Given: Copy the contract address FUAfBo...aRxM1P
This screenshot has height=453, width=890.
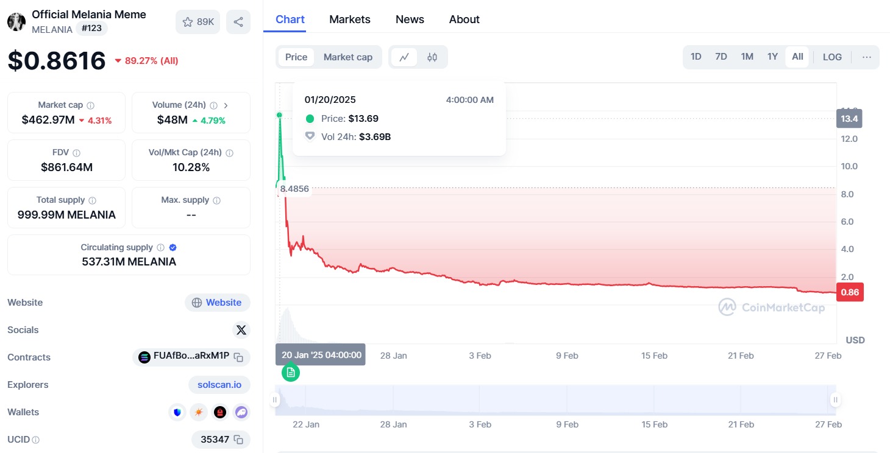Looking at the screenshot, I should [x=239, y=357].
